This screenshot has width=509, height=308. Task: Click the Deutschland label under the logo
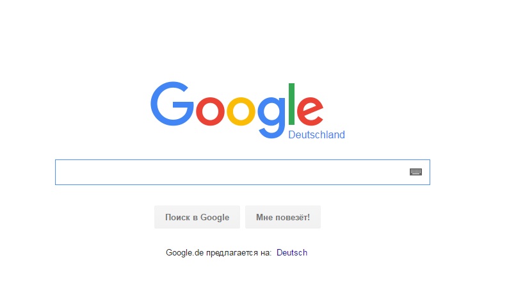point(316,134)
